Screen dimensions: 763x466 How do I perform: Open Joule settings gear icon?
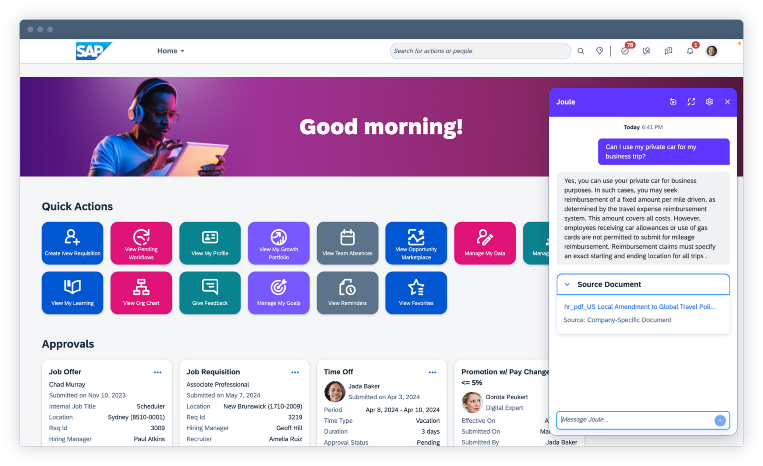(x=709, y=102)
